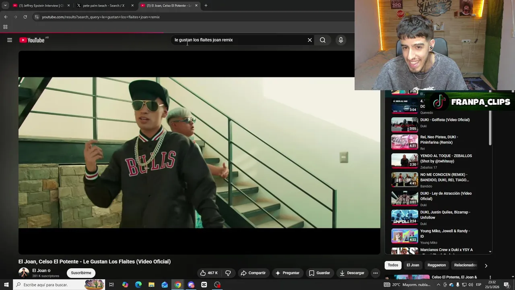Open volume control in system tray

pos(471,285)
